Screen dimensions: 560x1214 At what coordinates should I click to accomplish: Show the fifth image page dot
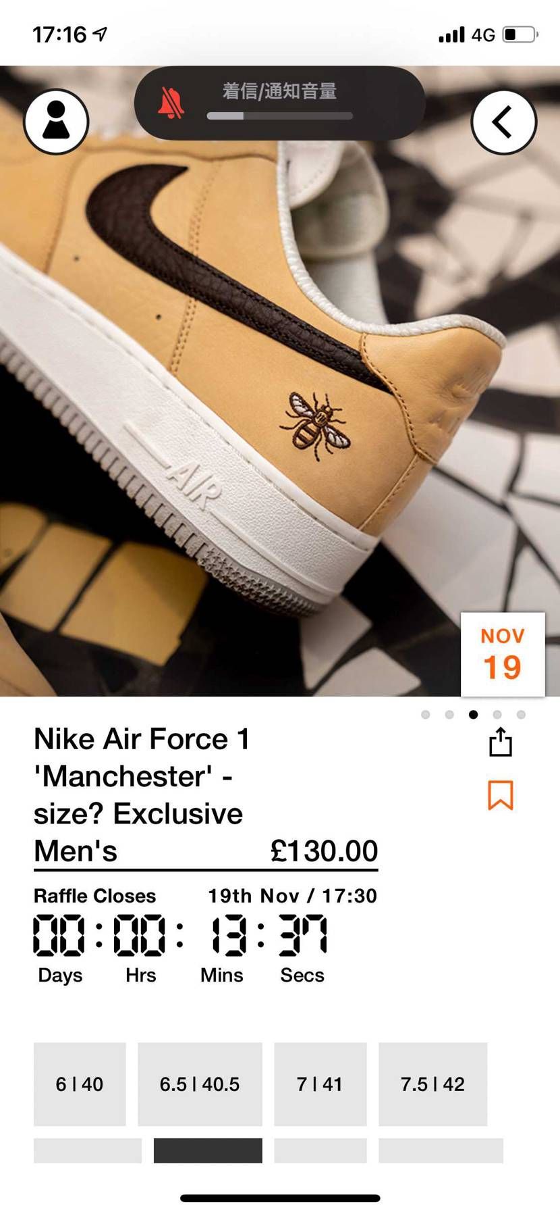pos(521,715)
